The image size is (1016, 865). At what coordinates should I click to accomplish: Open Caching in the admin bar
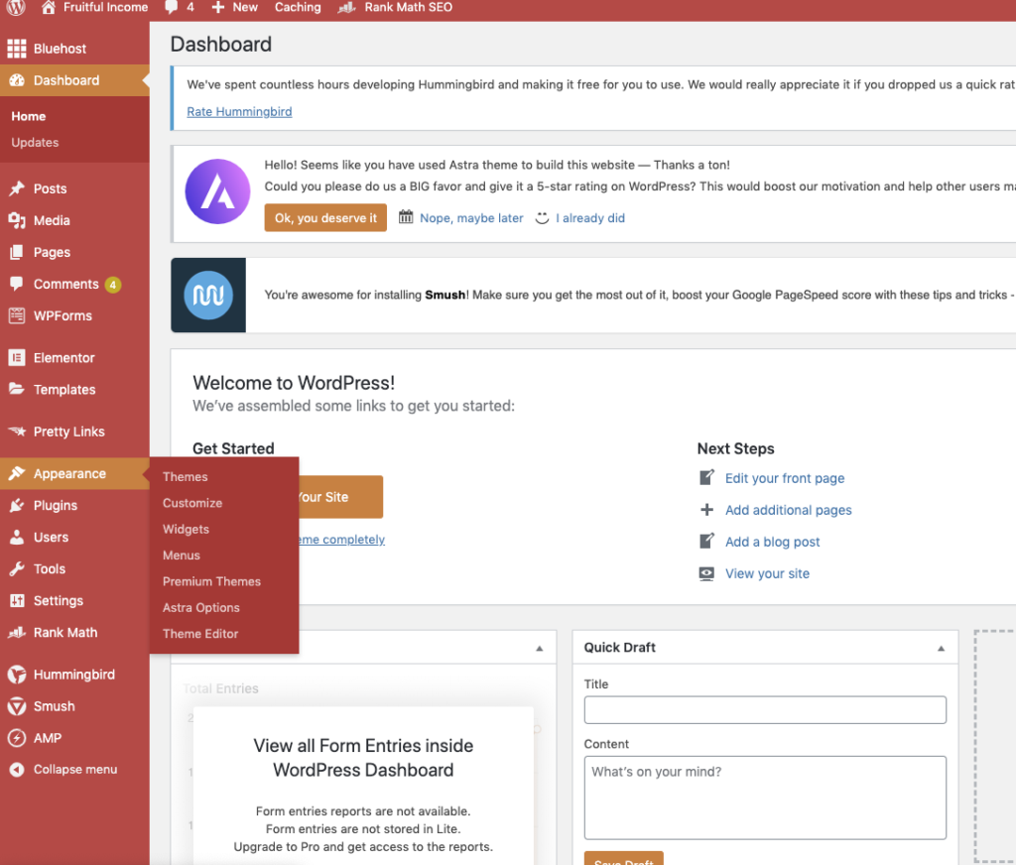pyautogui.click(x=298, y=7)
